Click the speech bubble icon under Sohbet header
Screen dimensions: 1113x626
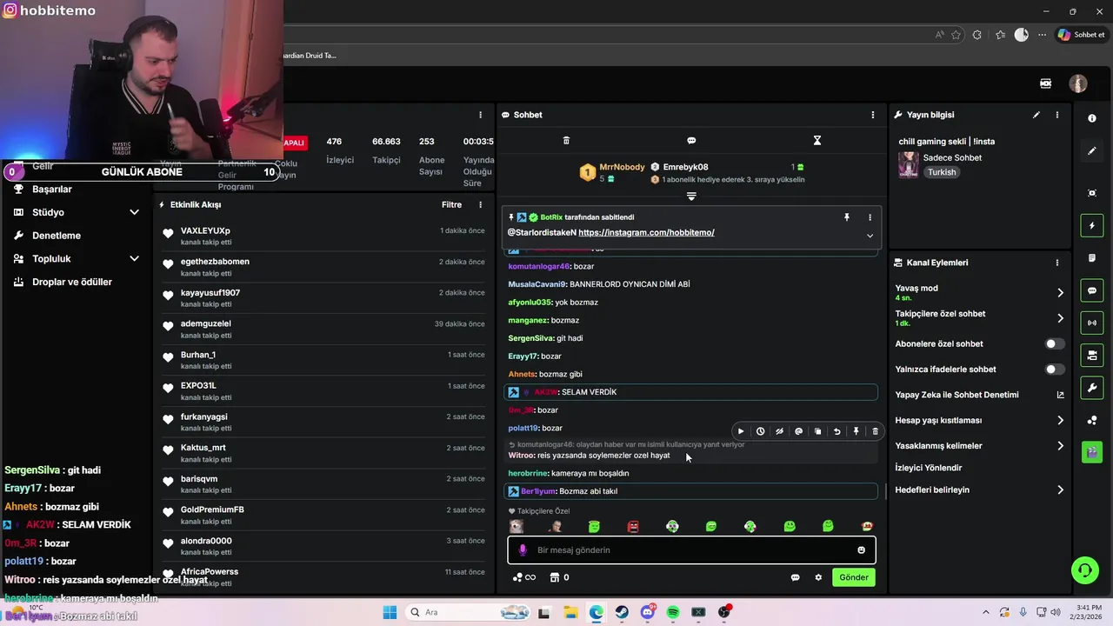pyautogui.click(x=691, y=140)
